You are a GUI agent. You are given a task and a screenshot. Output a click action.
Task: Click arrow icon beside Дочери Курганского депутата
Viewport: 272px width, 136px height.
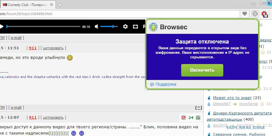click(x=209, y=113)
